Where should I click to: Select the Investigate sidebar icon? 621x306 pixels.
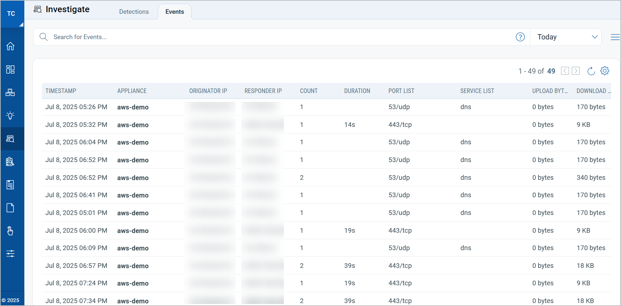tap(11, 139)
